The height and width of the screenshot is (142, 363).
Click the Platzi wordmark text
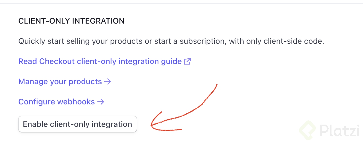point(339,131)
